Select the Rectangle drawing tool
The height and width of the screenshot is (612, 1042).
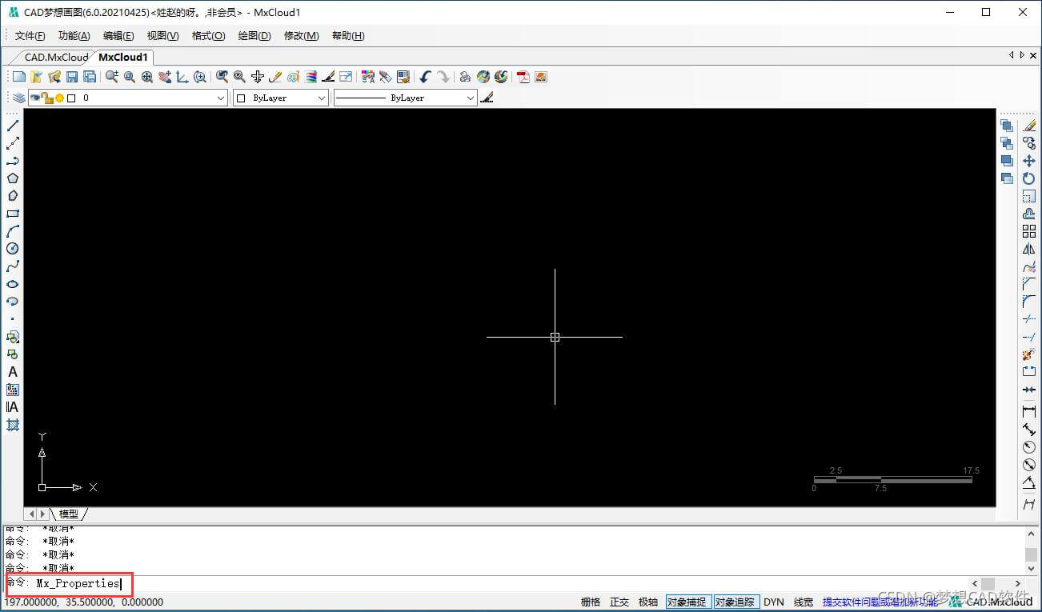tap(13, 214)
